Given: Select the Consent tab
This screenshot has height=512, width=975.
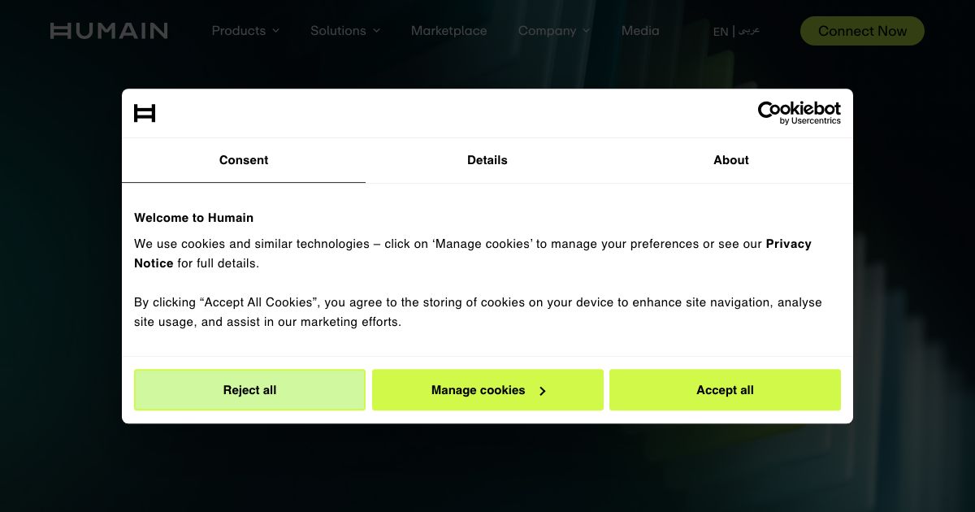Looking at the screenshot, I should point(244,160).
